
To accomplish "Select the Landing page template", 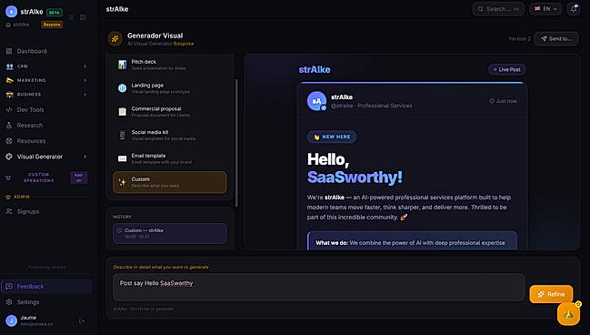I will 170,88.
